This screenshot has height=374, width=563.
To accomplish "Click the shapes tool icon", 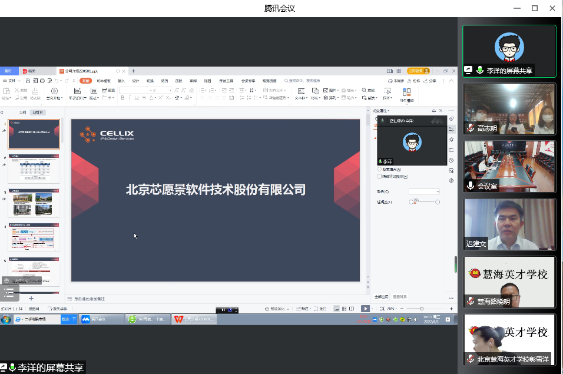I will 316,91.
